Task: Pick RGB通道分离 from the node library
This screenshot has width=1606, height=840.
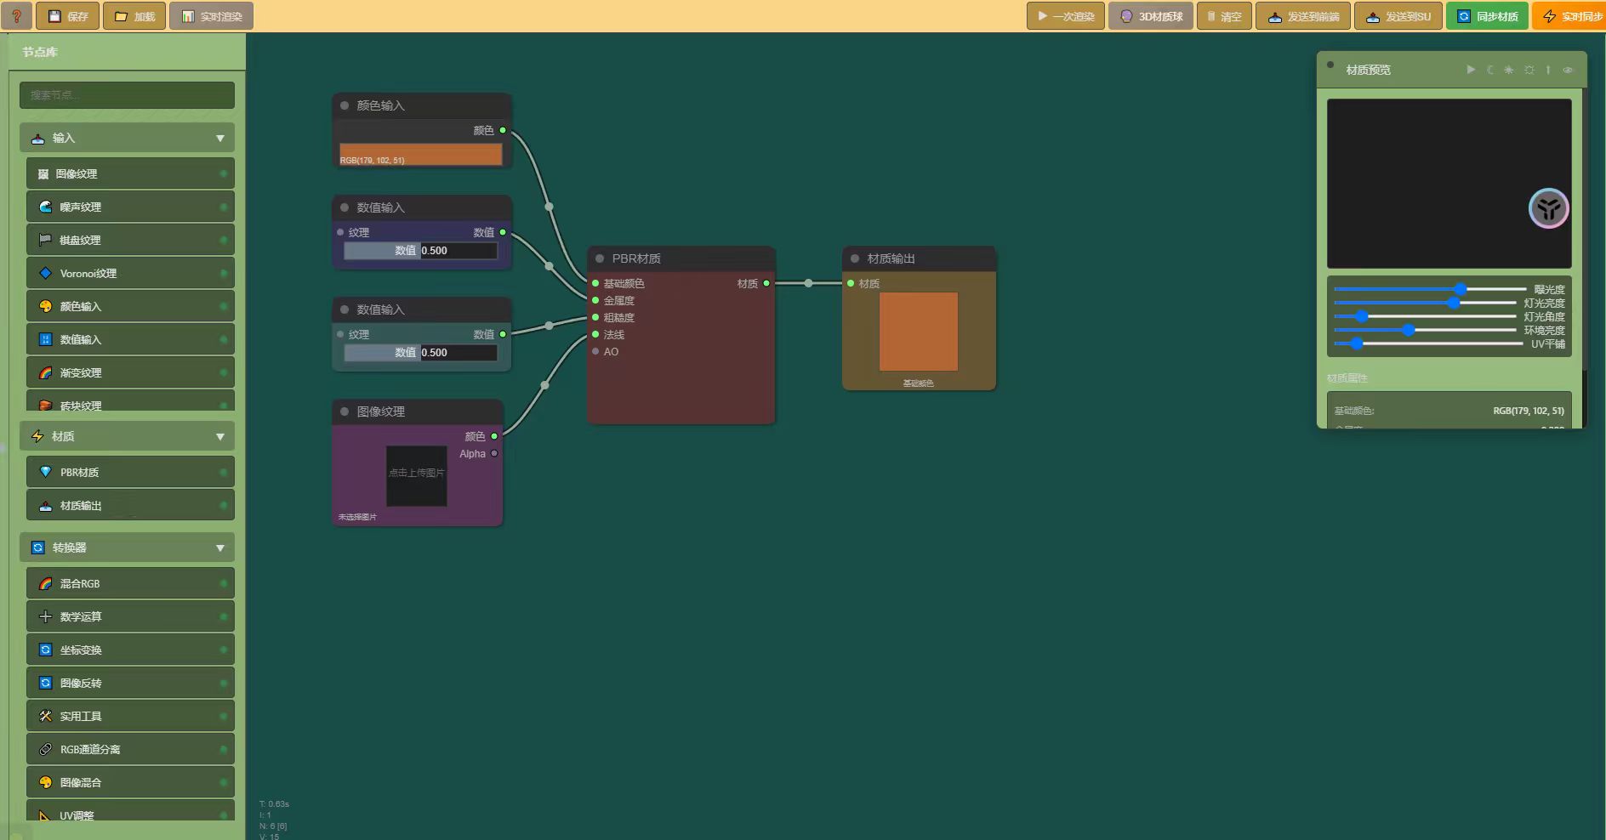Action: (128, 749)
